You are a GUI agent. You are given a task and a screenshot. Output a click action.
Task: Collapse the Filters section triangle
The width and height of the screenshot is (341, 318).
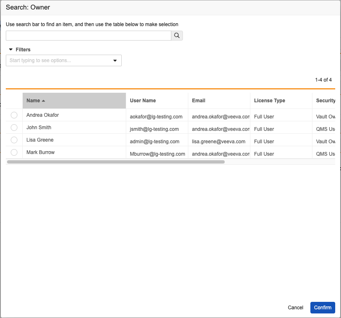click(11, 49)
